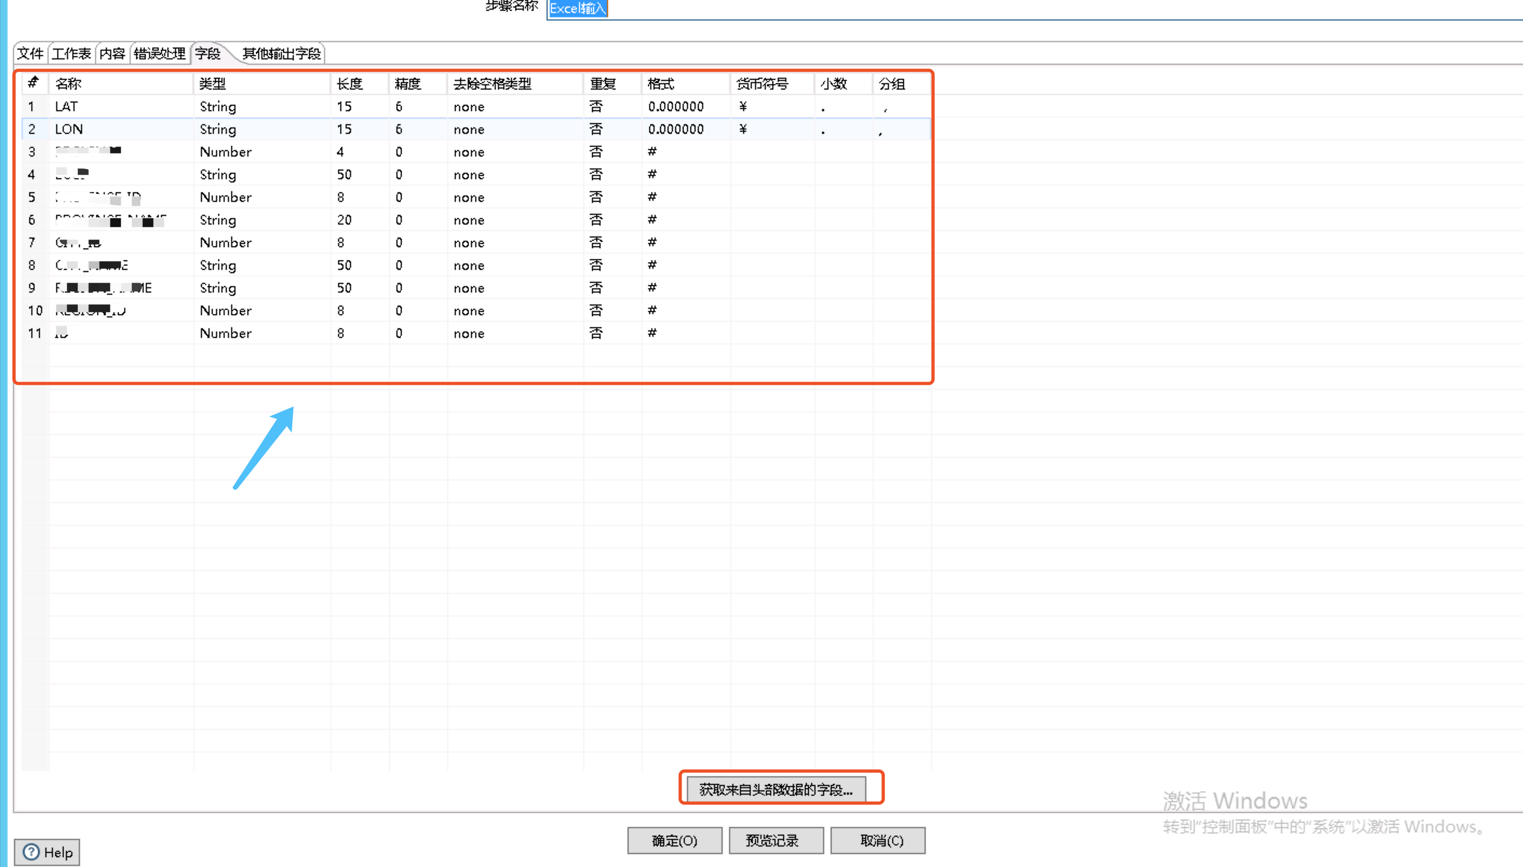
Task: Open the 其他输出字段 tab
Action: pyautogui.click(x=280, y=53)
